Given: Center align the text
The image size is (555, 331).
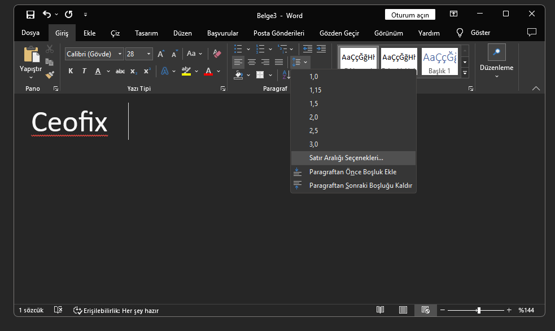Looking at the screenshot, I should tap(252, 62).
